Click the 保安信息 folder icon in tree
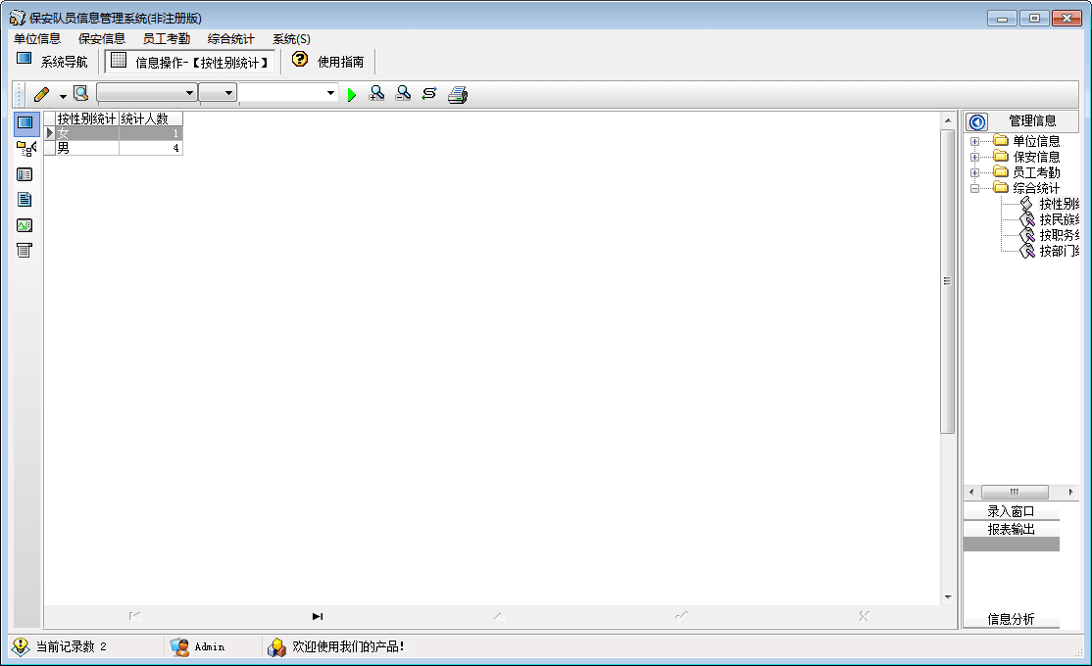This screenshot has height=666, width=1092. pyautogui.click(x=1001, y=157)
